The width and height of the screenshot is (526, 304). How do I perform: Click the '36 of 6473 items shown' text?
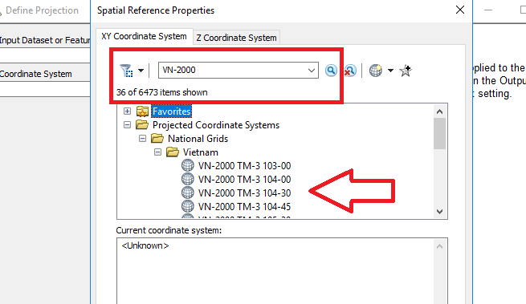pyautogui.click(x=162, y=92)
